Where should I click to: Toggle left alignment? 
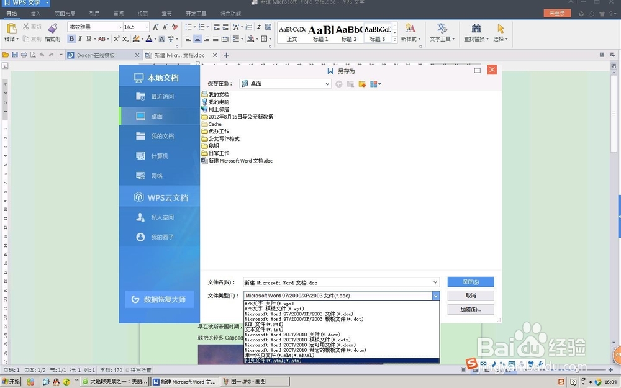189,38
